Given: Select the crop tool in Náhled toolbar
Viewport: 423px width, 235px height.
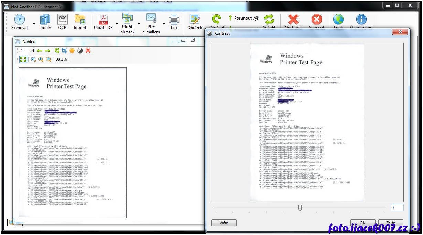Looking at the screenshot, I should (64, 51).
